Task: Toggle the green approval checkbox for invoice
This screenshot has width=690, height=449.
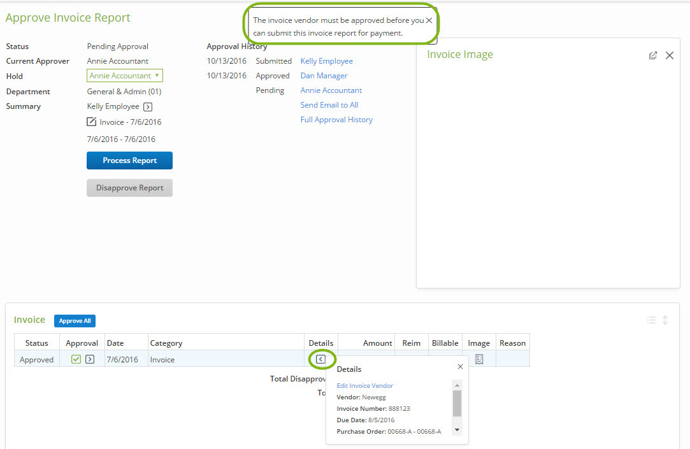Action: click(76, 359)
